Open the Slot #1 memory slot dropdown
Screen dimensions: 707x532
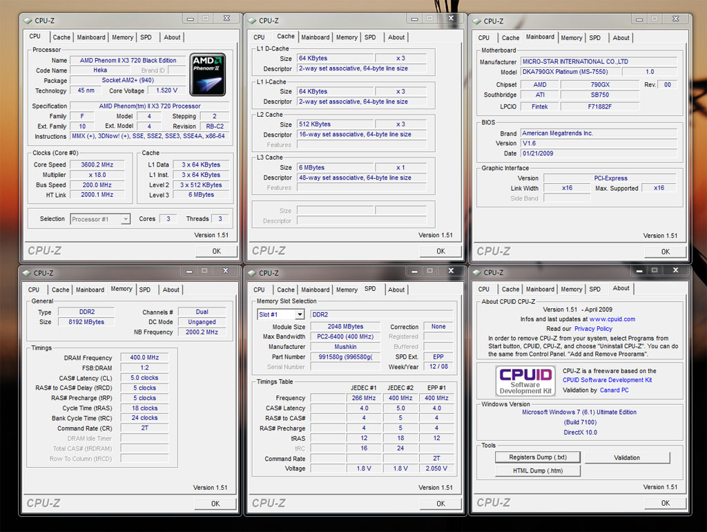[x=300, y=314]
